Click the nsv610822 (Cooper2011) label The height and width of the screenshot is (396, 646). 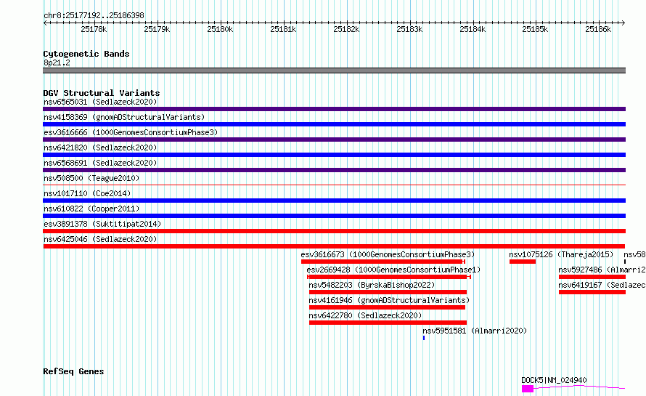pyautogui.click(x=91, y=209)
